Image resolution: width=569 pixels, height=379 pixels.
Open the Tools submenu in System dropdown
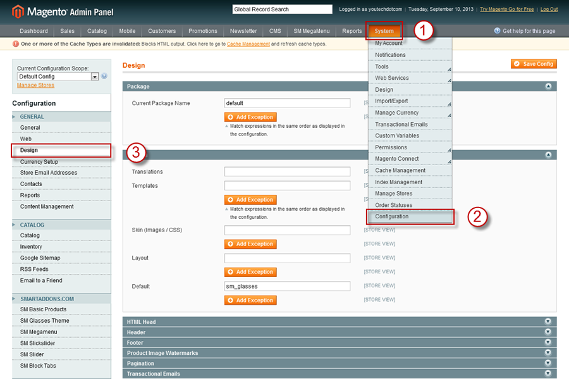[410, 66]
